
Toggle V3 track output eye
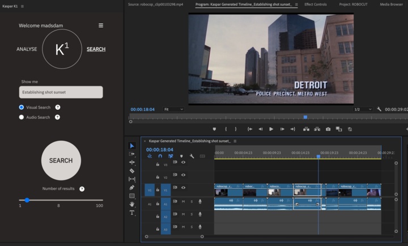tap(183, 162)
